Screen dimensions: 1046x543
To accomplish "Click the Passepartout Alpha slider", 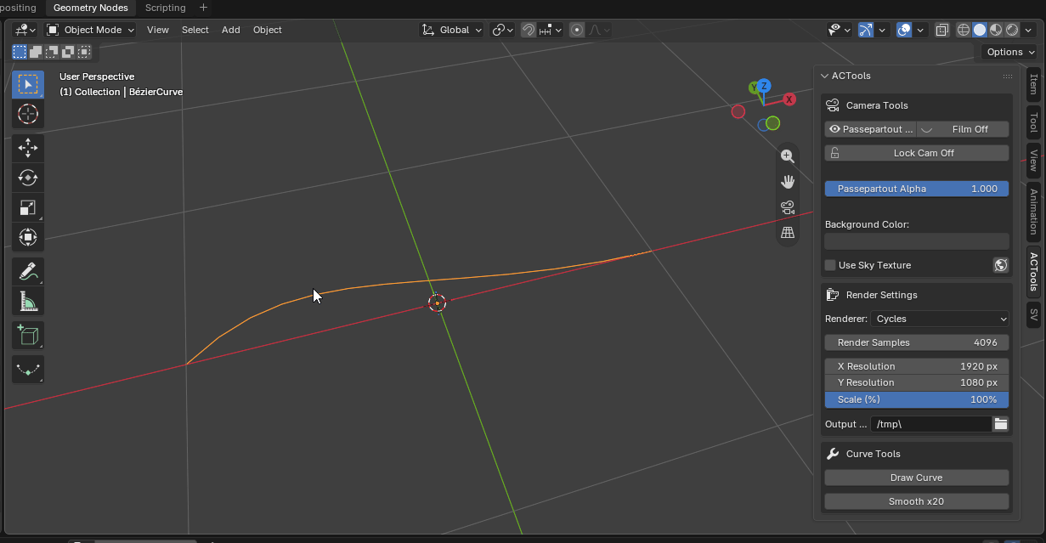I will [x=917, y=189].
